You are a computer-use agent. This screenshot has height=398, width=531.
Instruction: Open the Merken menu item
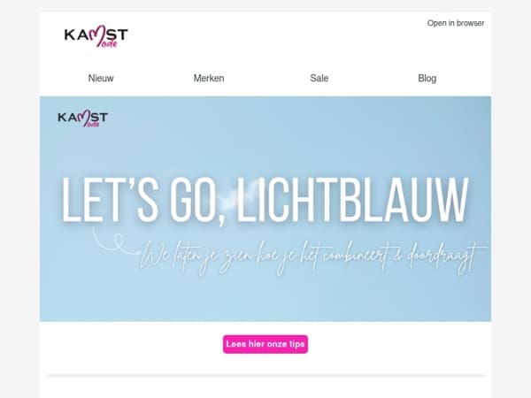(209, 78)
